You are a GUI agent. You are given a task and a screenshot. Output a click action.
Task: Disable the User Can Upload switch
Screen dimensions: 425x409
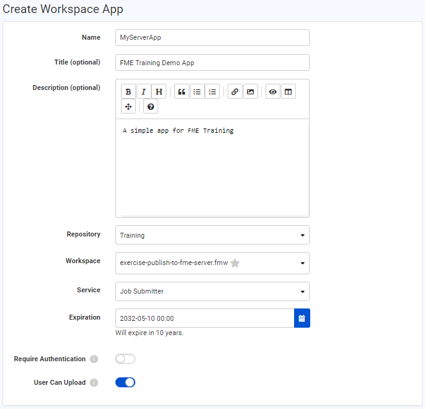point(125,382)
